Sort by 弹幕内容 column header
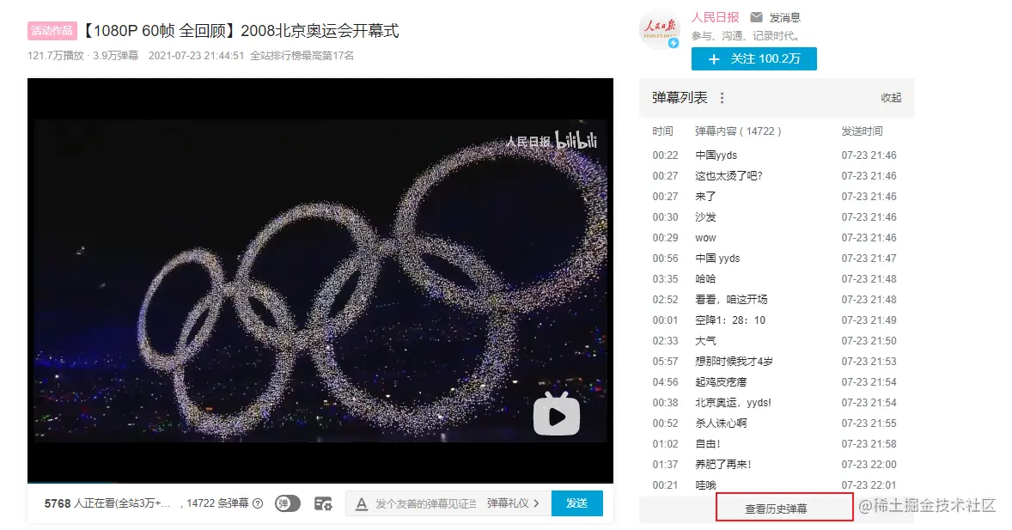Viewport: 1012px width, 530px height. point(738,131)
